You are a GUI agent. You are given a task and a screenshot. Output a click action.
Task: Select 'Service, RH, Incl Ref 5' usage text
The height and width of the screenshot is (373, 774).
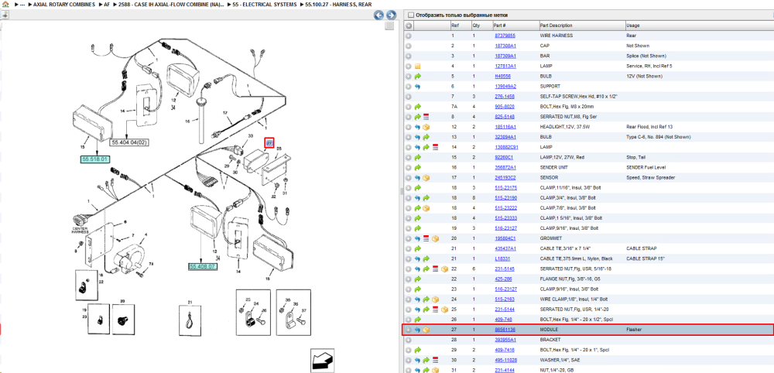pos(649,66)
